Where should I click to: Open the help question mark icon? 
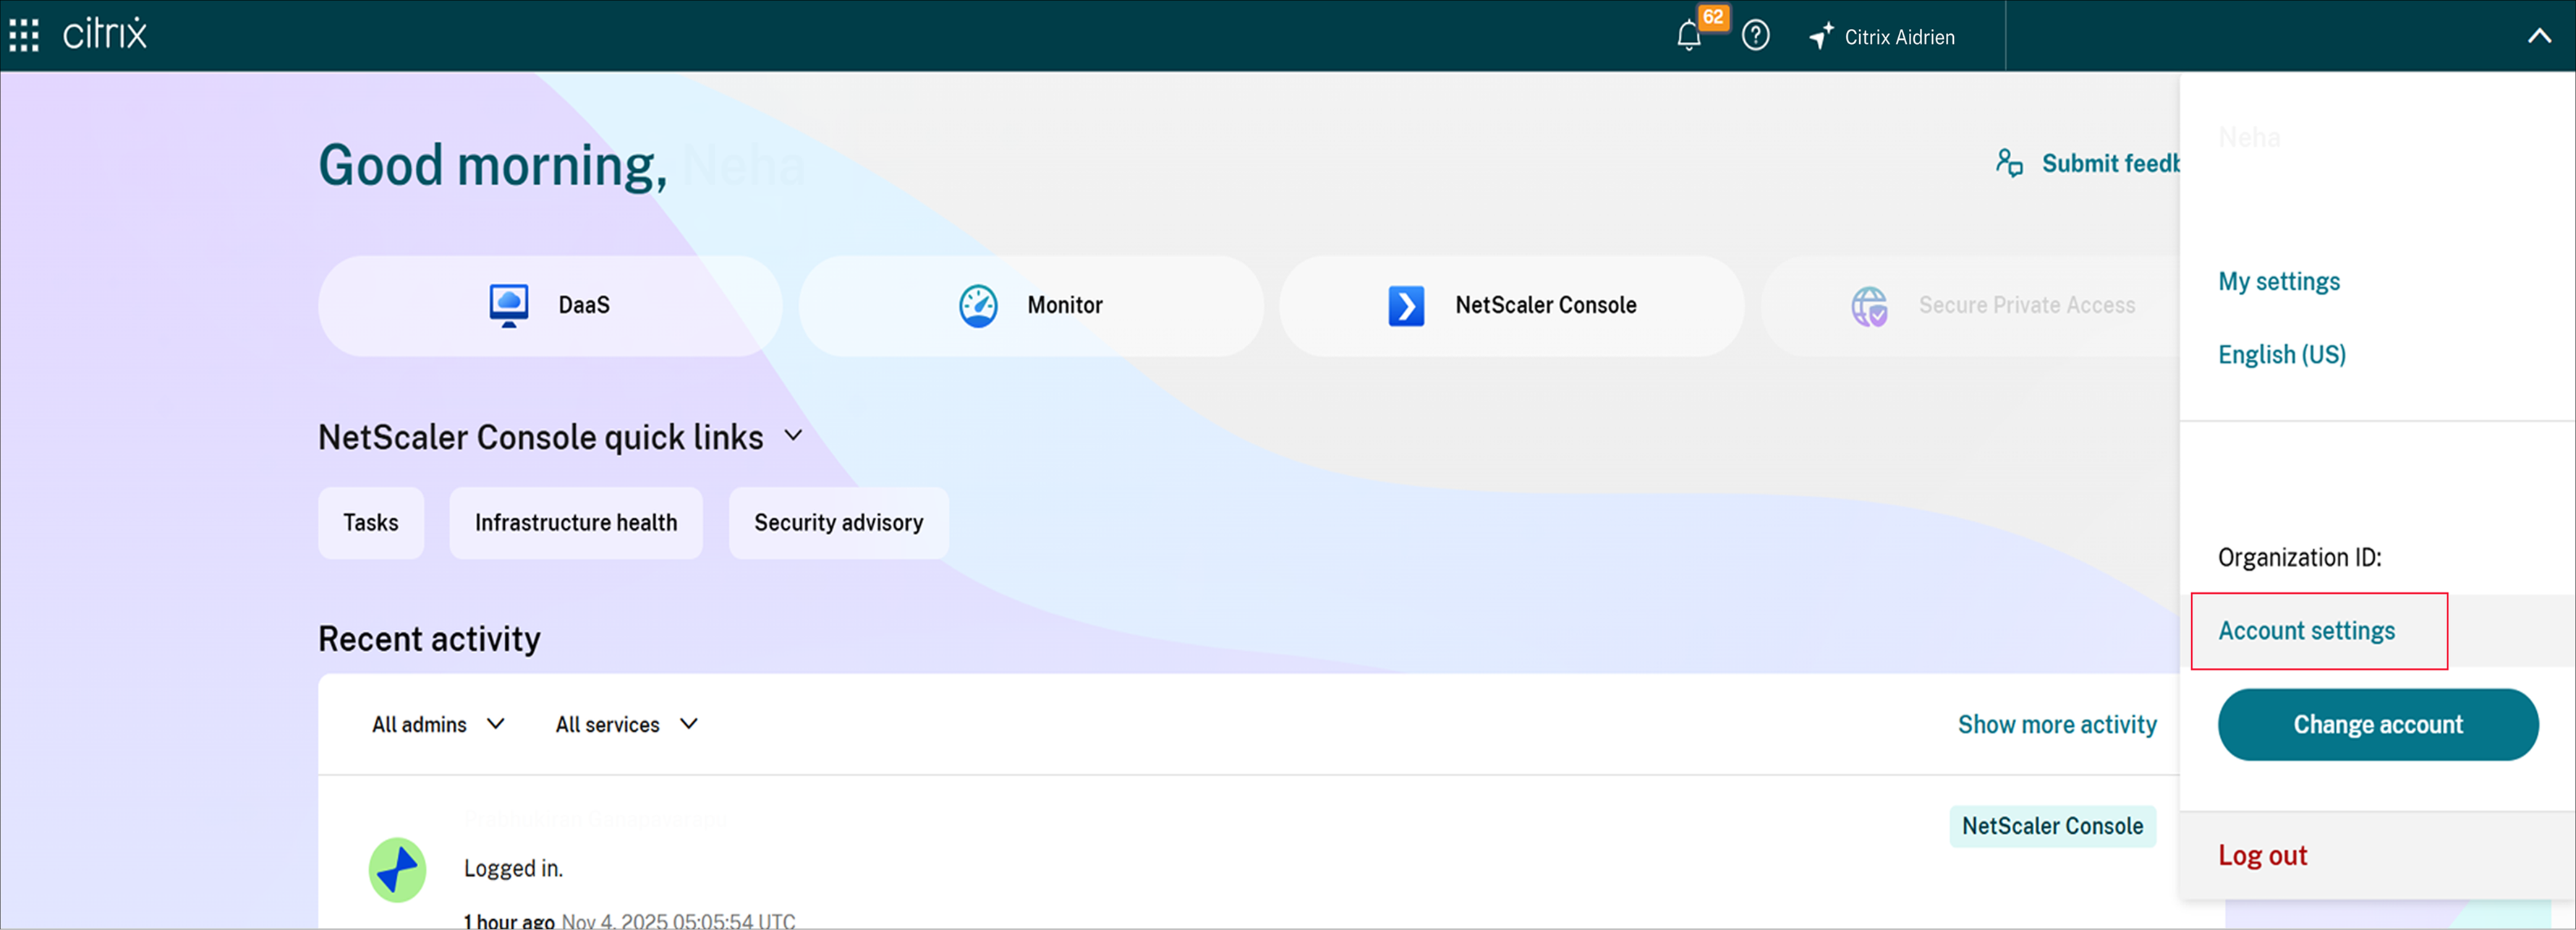(1755, 36)
